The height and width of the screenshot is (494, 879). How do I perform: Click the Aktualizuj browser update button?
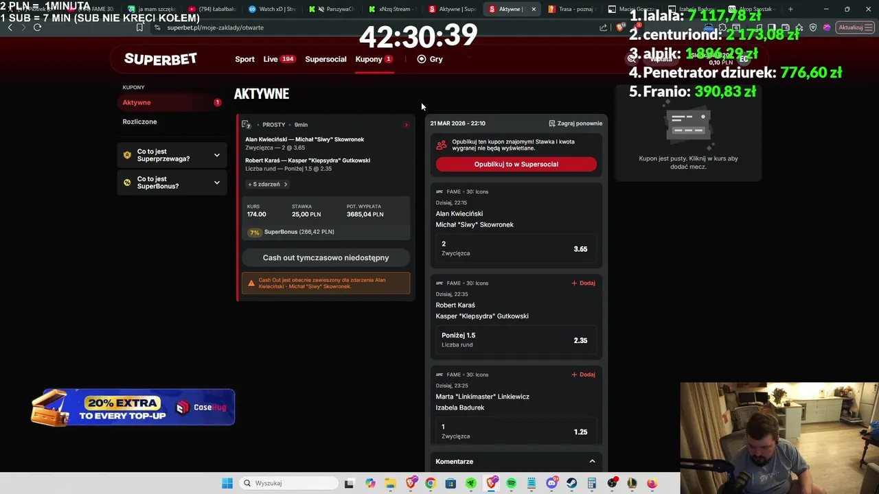click(x=854, y=27)
